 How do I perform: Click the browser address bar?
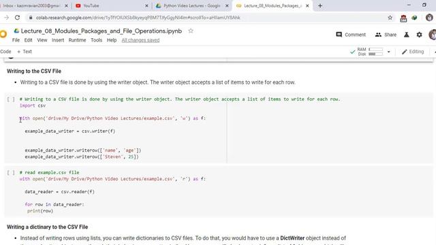pyautogui.click(x=206, y=18)
